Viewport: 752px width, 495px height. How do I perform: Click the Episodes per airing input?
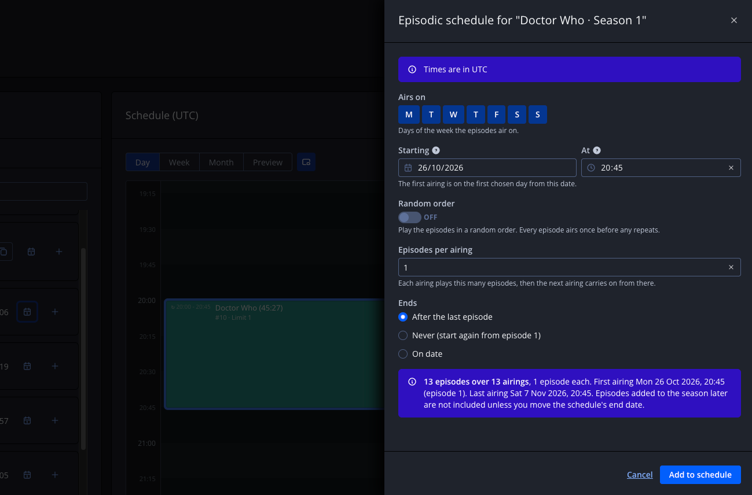tap(570, 267)
